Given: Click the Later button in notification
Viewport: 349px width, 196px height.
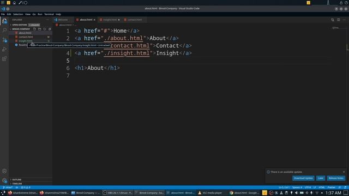Looking at the screenshot, I should [321, 178].
